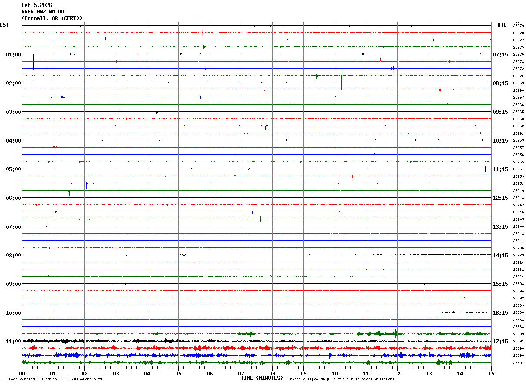Click the '14:15' UTC time label

click(x=500, y=256)
